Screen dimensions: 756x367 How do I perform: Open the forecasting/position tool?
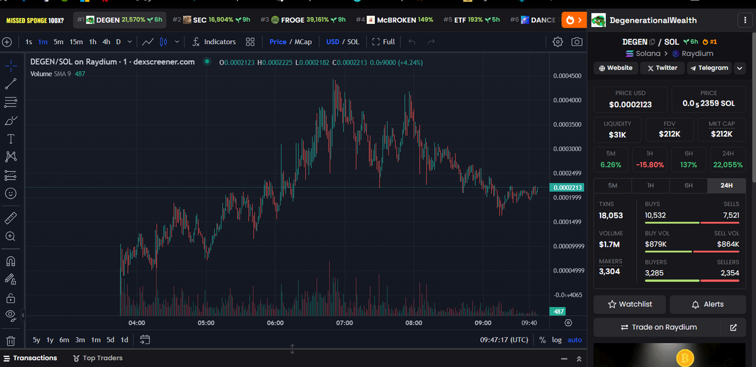(x=11, y=175)
